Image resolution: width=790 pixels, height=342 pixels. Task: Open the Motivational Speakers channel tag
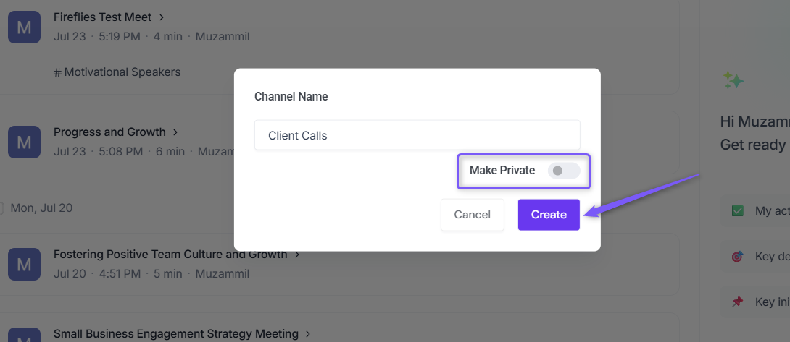pyautogui.click(x=117, y=72)
